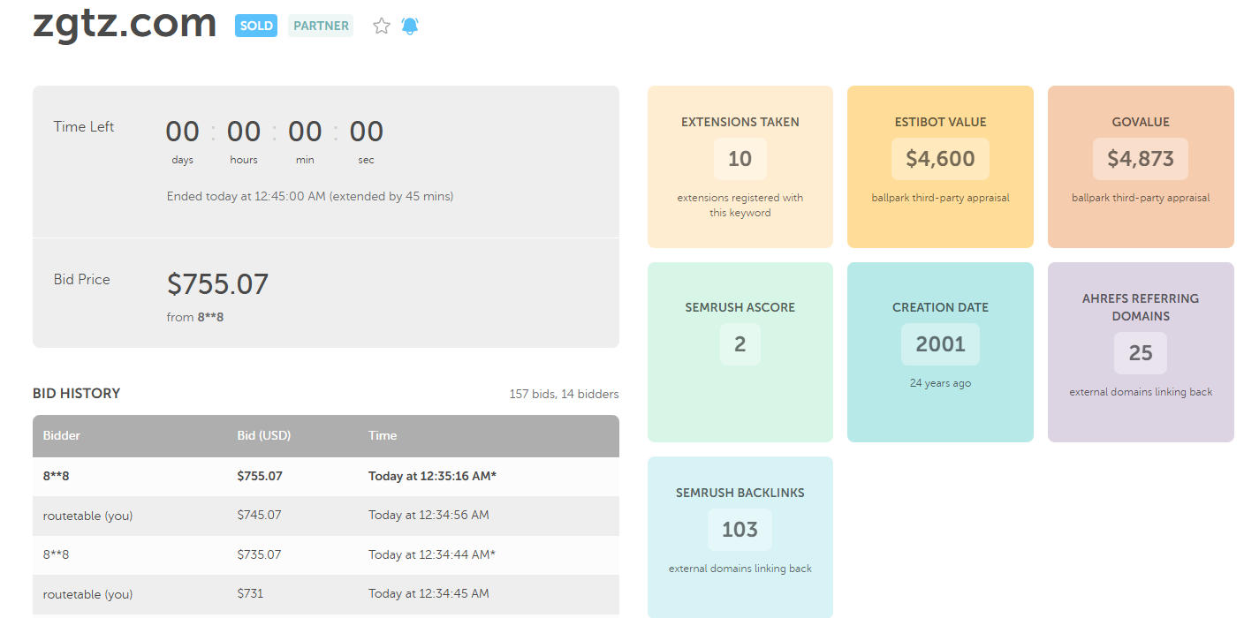Open the Extensions Taken card

[x=740, y=167]
